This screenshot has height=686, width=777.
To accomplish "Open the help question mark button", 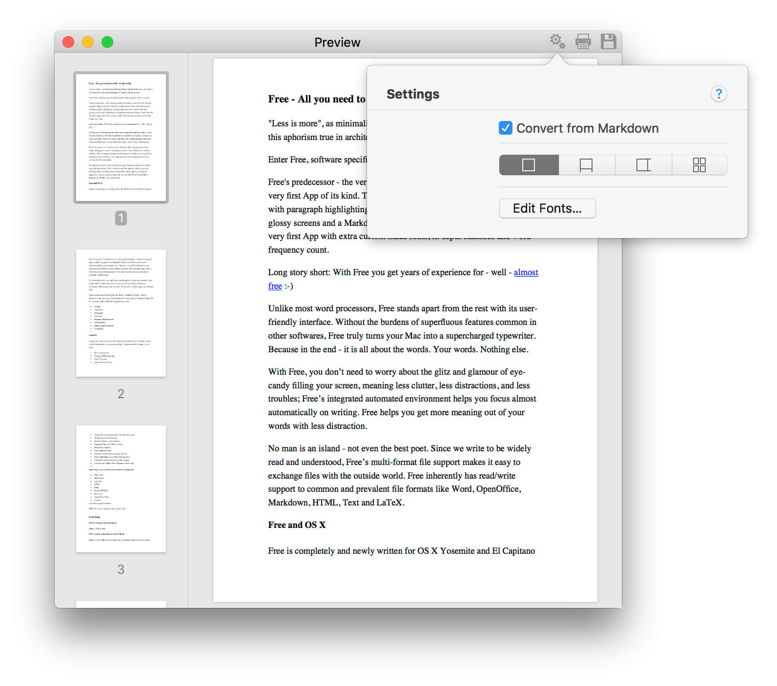I will point(719,94).
